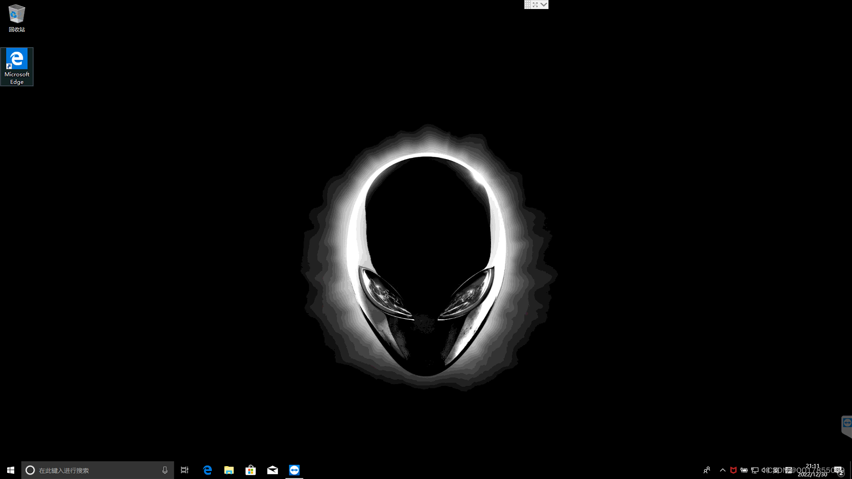This screenshot has width=852, height=479.
Task: Open the TeamViewer side panel tab
Action: (847, 426)
